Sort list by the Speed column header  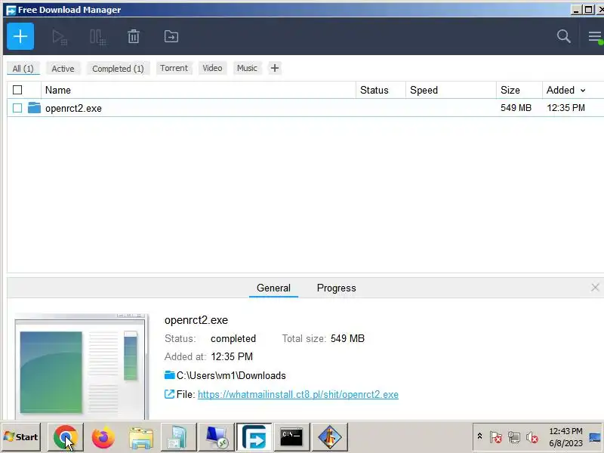click(x=451, y=90)
